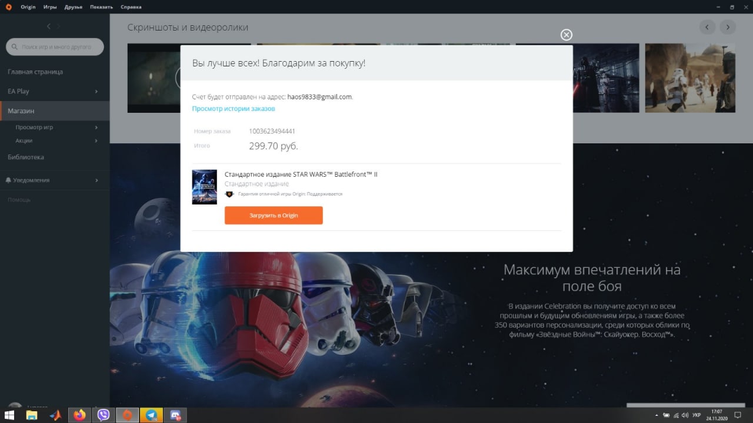This screenshot has width=753, height=423.
Task: Expand the Просмотр игр chevron
Action: pos(96,127)
